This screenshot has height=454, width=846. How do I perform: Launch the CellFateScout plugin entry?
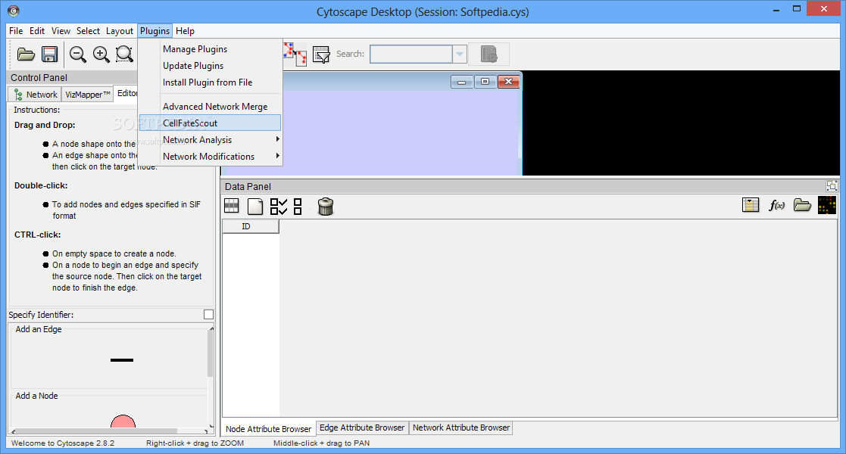point(211,123)
